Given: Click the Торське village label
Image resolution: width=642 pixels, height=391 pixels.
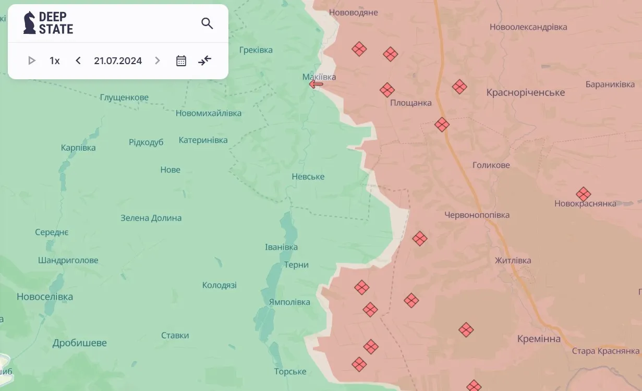Looking at the screenshot, I should 290,372.
